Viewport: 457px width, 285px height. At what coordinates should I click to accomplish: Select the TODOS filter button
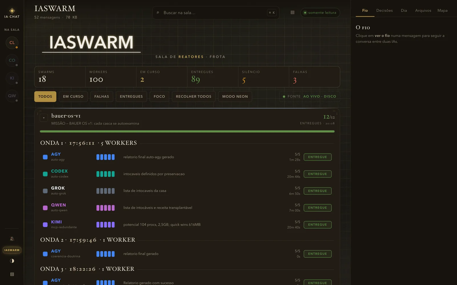pos(45,97)
